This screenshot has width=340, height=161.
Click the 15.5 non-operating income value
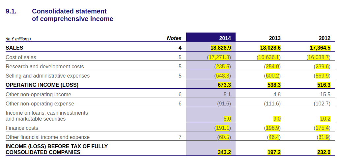click(x=325, y=95)
